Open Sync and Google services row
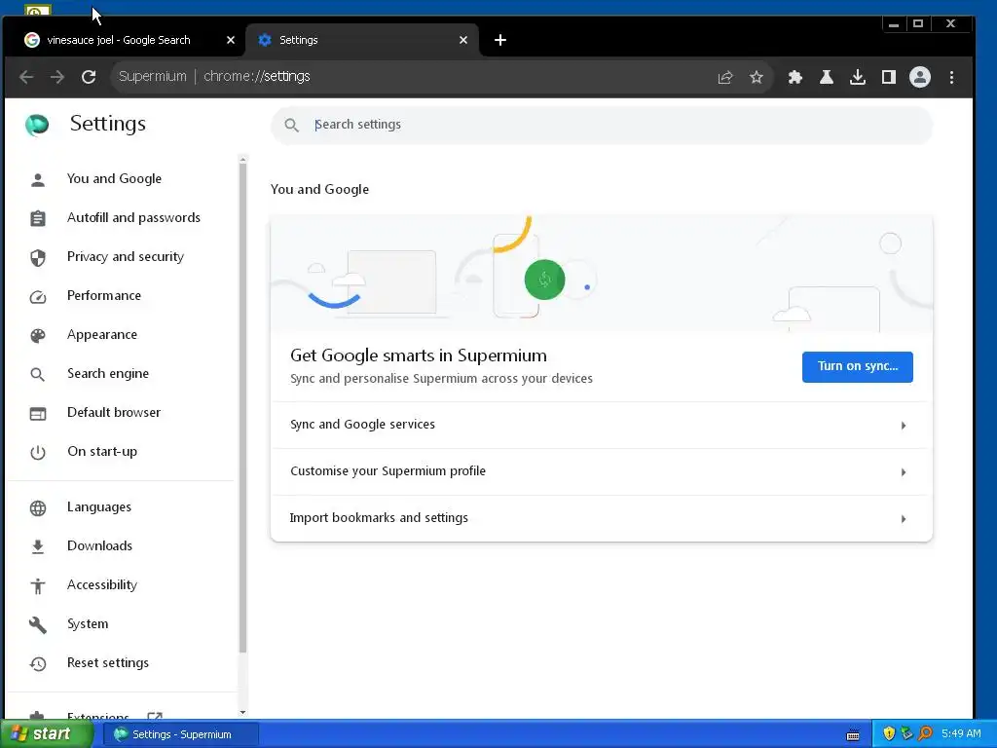The height and width of the screenshot is (748, 997). point(602,425)
